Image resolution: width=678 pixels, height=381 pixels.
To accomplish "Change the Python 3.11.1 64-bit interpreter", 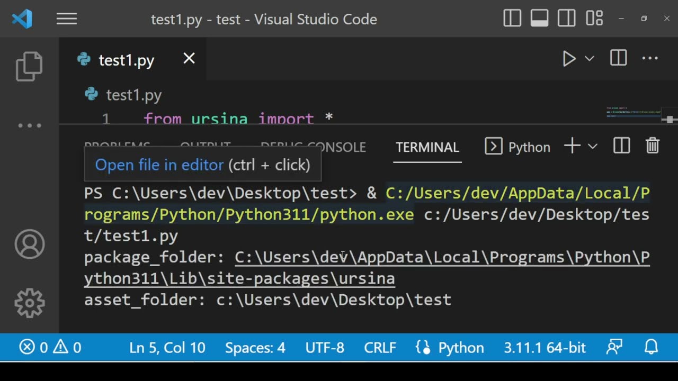I will 545,348.
